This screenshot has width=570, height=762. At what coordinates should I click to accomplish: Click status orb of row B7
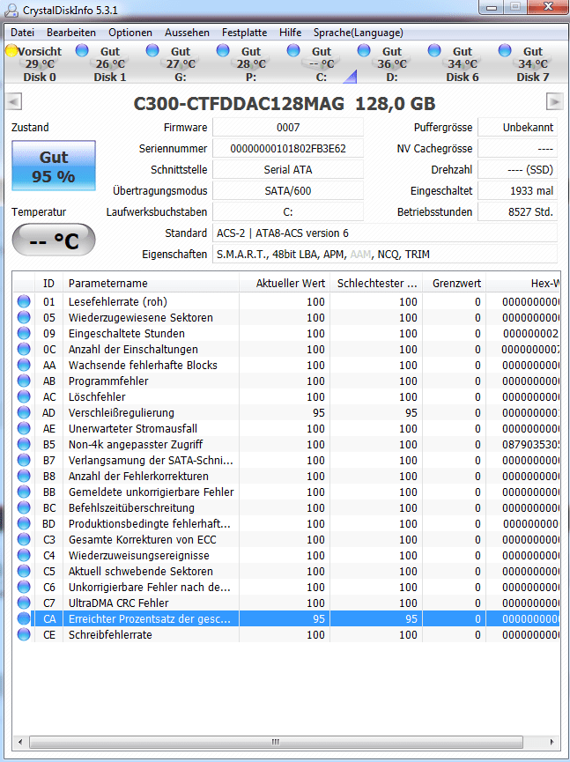click(x=24, y=460)
